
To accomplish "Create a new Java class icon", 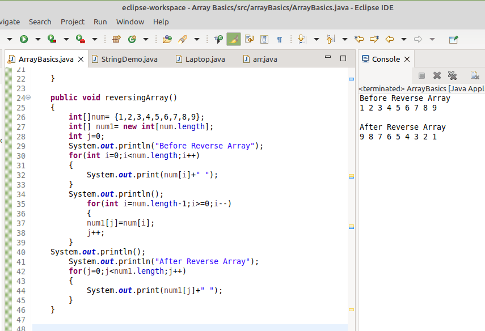I will coord(132,39).
